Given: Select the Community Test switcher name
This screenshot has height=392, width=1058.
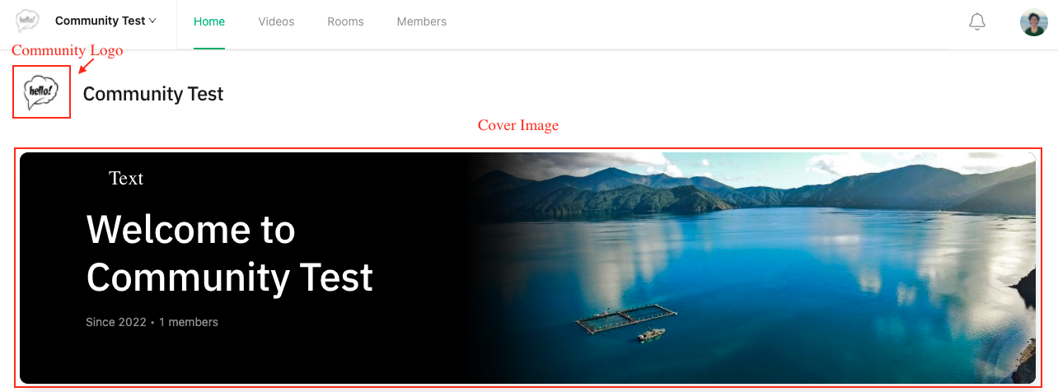Looking at the screenshot, I should pos(100,21).
